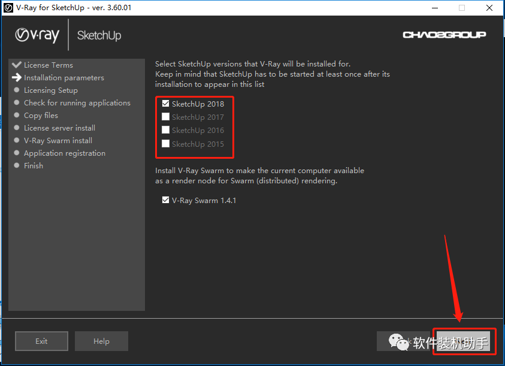Enable the SketchUp 2016 checkbox

click(x=165, y=130)
